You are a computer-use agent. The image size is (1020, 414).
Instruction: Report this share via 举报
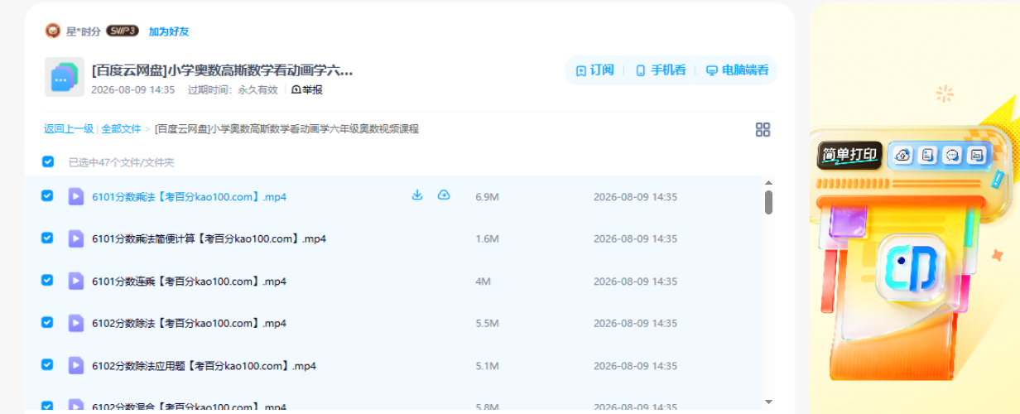(307, 89)
